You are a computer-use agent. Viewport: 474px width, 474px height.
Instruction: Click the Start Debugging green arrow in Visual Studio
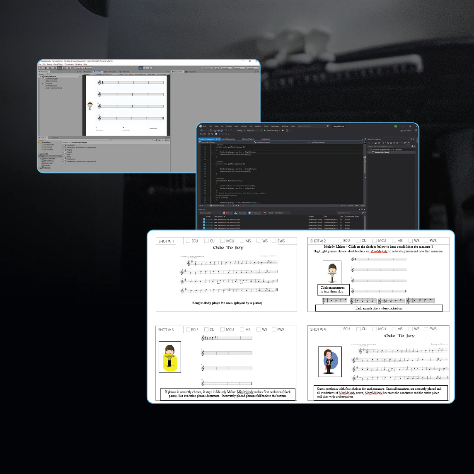(264, 131)
